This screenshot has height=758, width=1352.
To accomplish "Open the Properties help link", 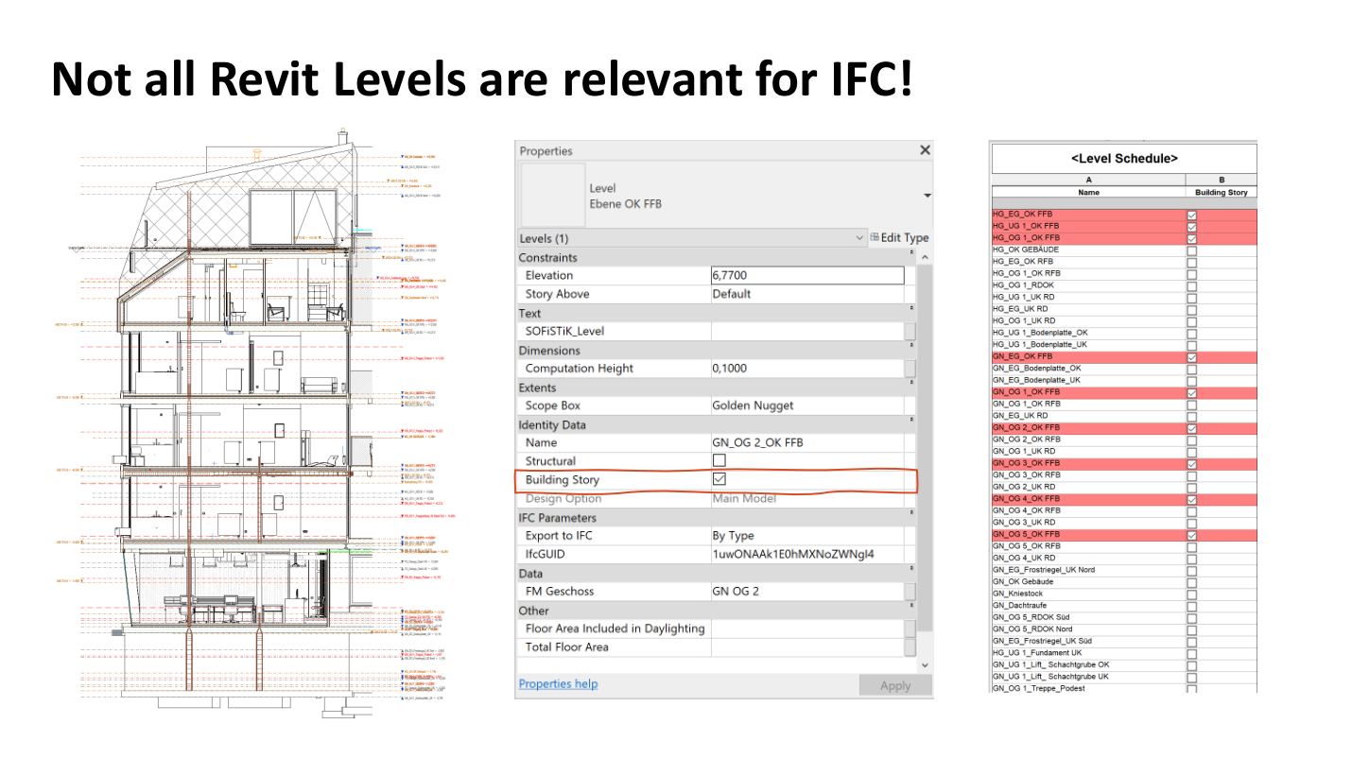I will [558, 683].
